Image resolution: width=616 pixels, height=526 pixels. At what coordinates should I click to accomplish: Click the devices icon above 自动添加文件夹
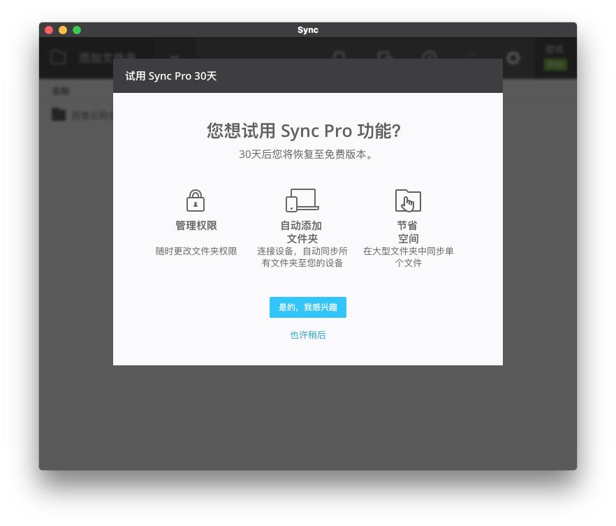(302, 200)
